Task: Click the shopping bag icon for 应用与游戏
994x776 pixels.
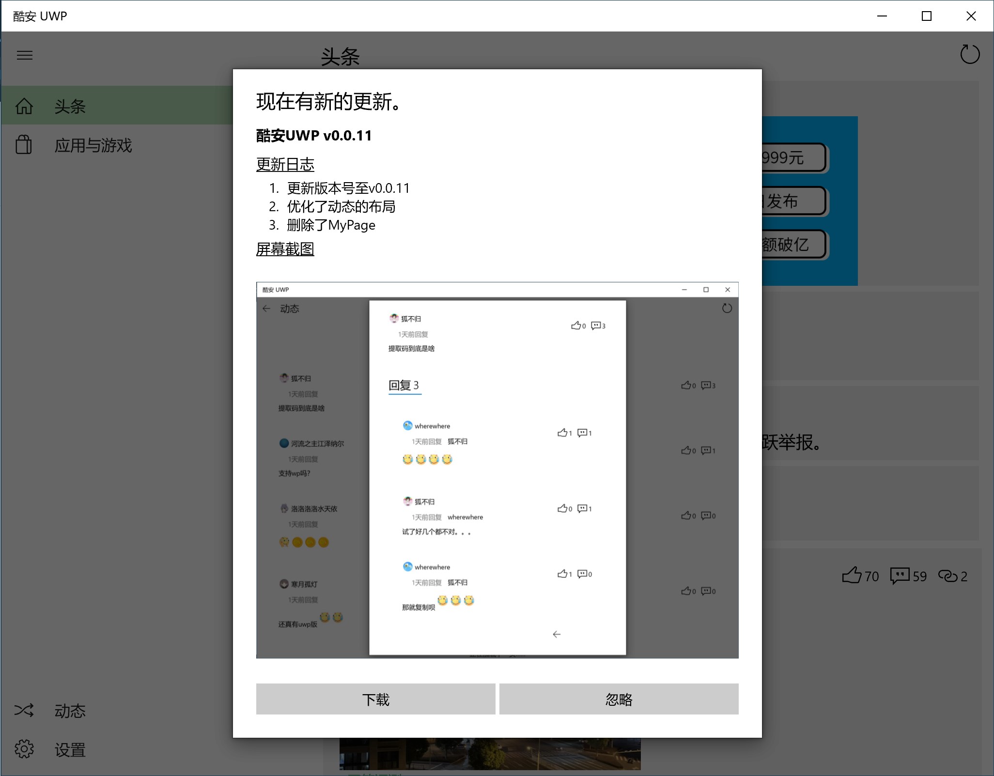Action: point(24,145)
